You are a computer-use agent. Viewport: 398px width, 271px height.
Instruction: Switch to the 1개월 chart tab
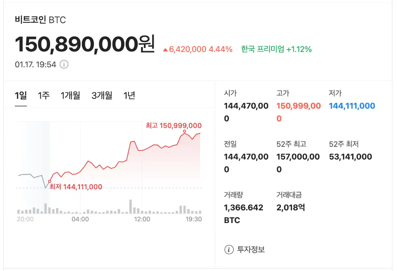[70, 95]
